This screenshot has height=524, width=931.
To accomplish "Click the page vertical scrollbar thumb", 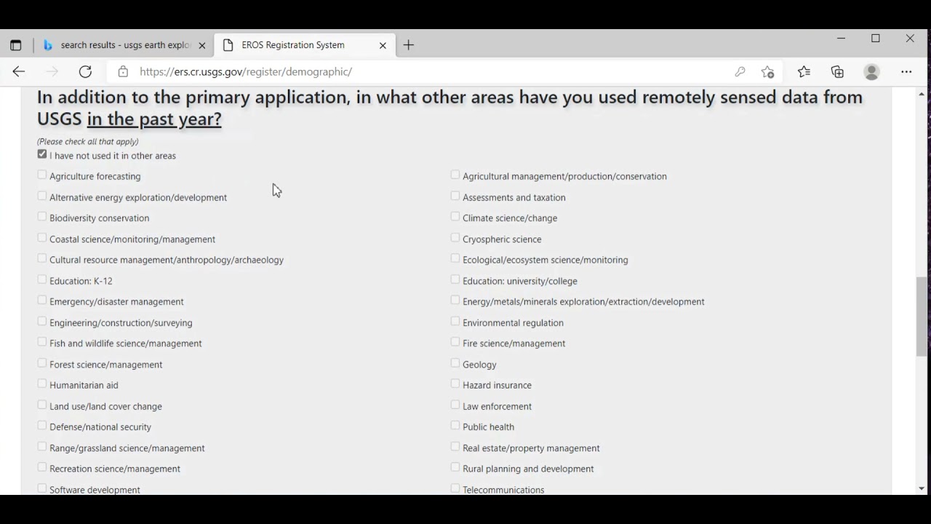I will click(922, 317).
